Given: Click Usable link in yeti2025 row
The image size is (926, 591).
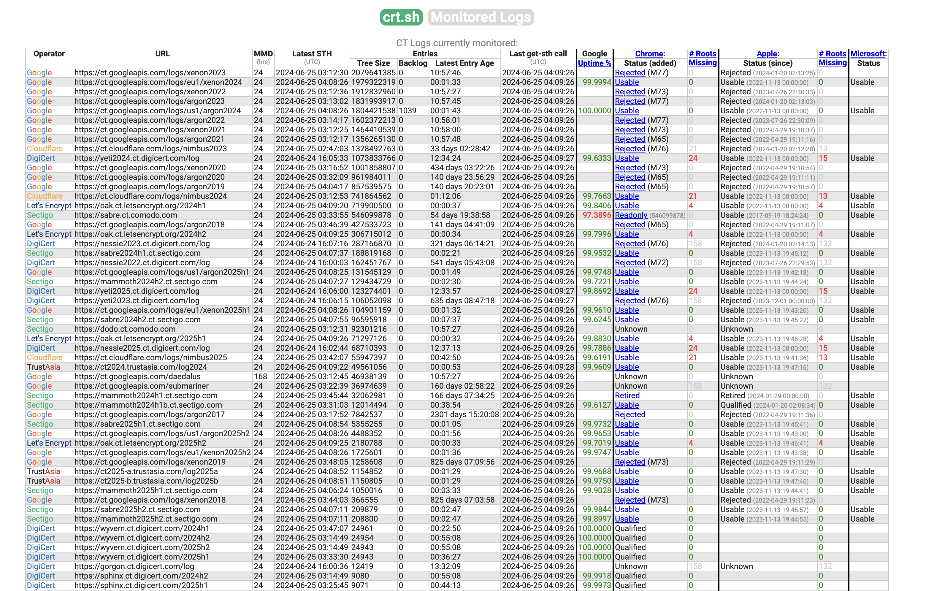Looking at the screenshot, I should click(627, 291).
